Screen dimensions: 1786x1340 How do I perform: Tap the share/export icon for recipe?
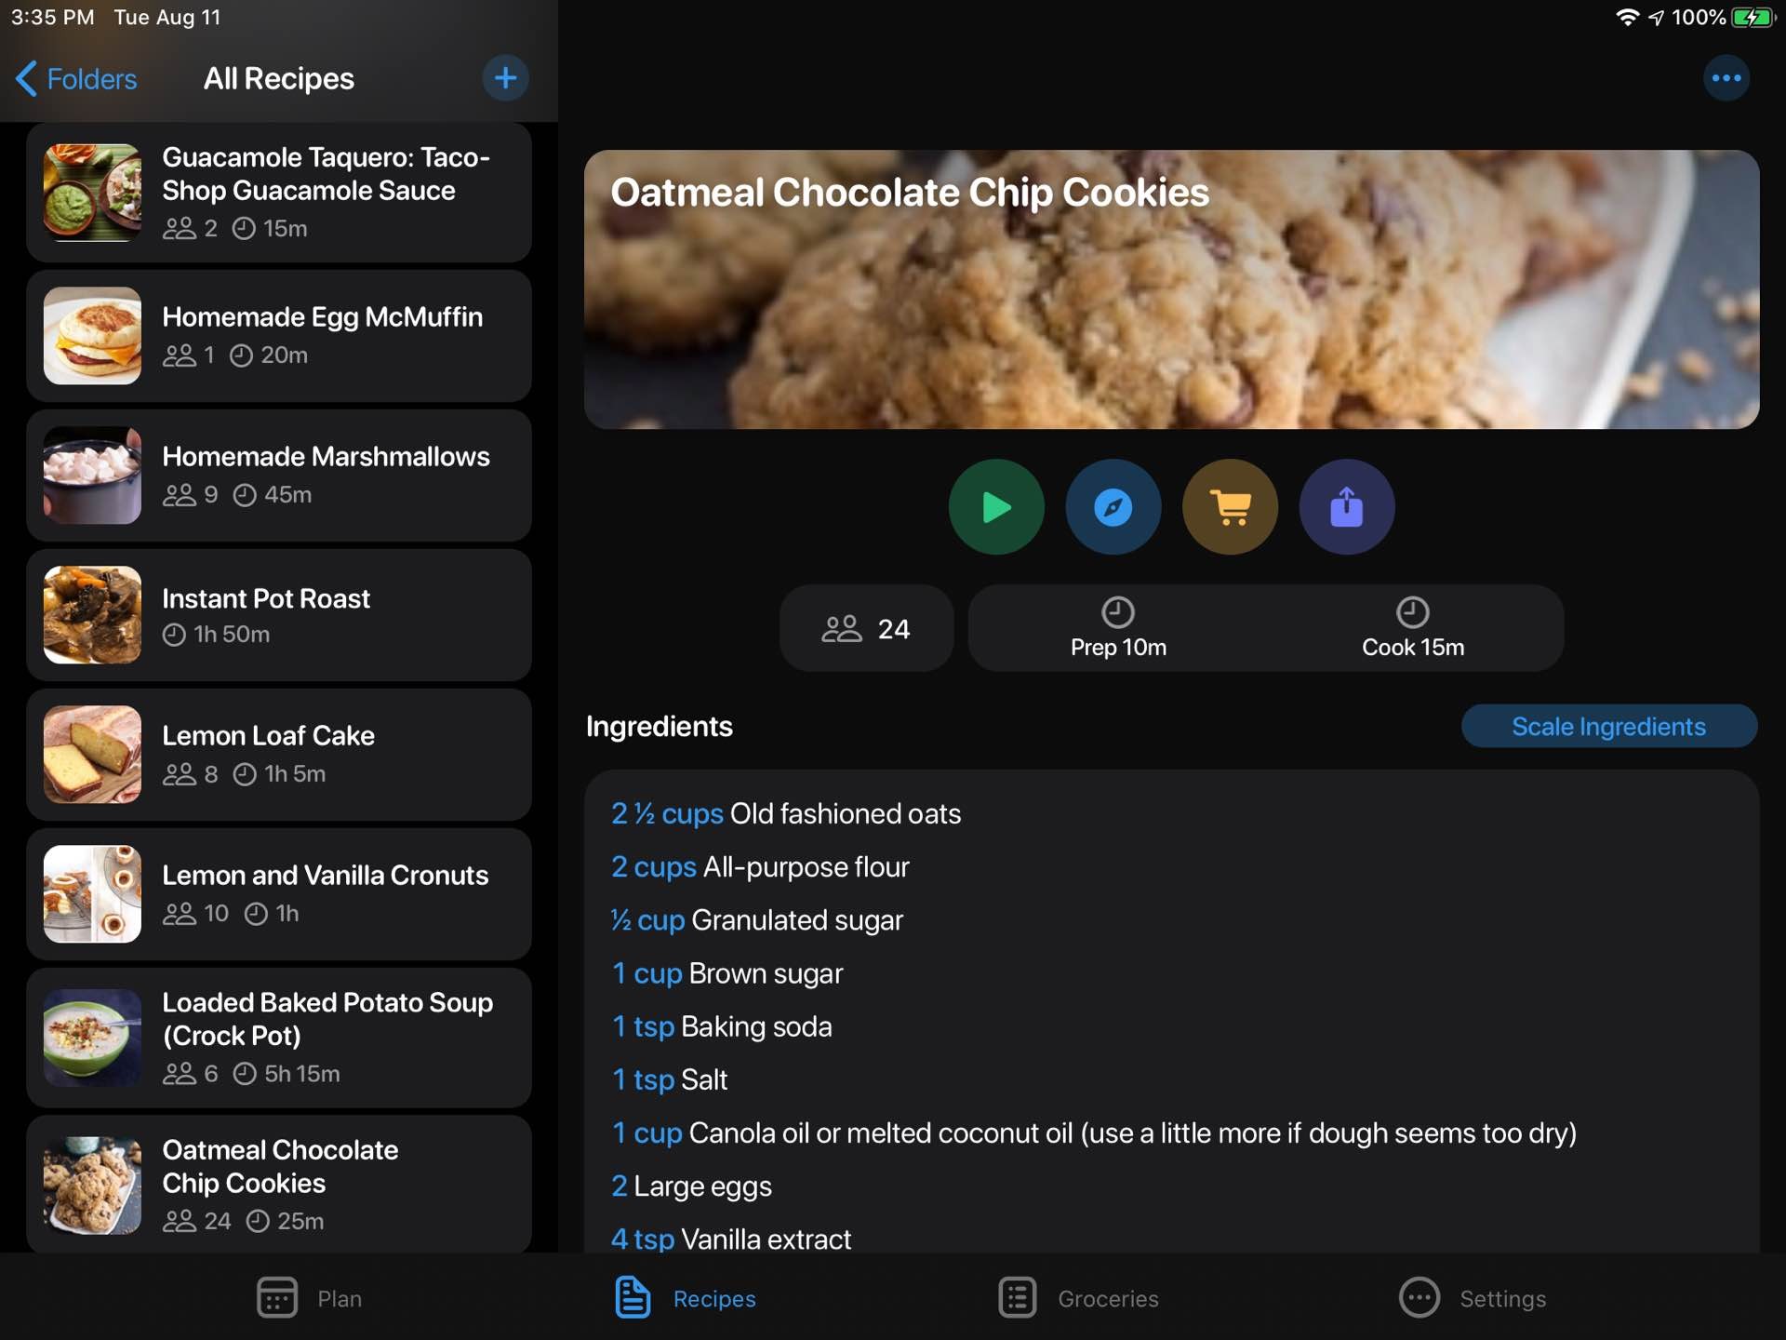point(1344,507)
